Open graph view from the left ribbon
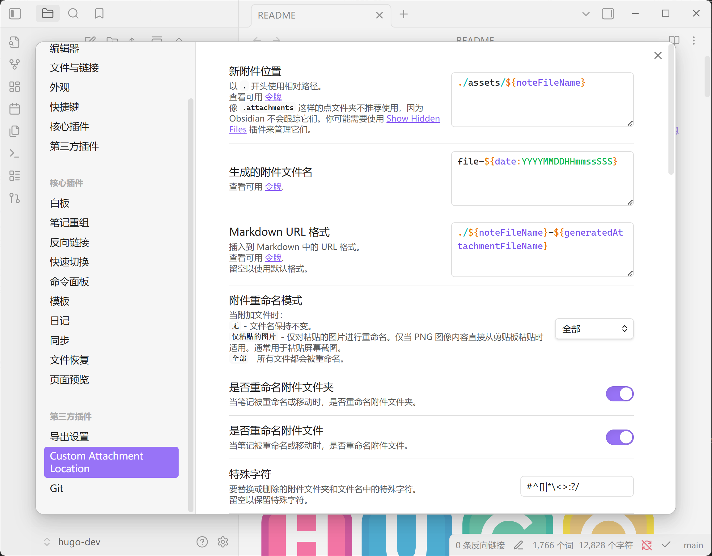The width and height of the screenshot is (712, 556). tap(15, 64)
